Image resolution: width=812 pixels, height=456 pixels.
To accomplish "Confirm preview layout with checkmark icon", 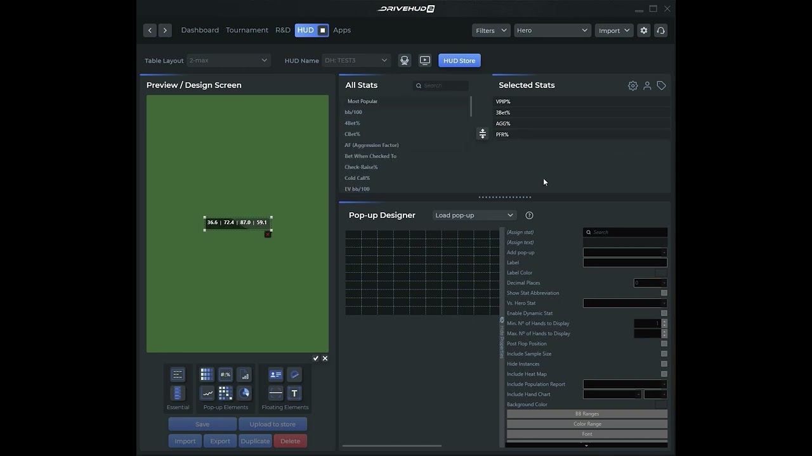I will [x=315, y=358].
